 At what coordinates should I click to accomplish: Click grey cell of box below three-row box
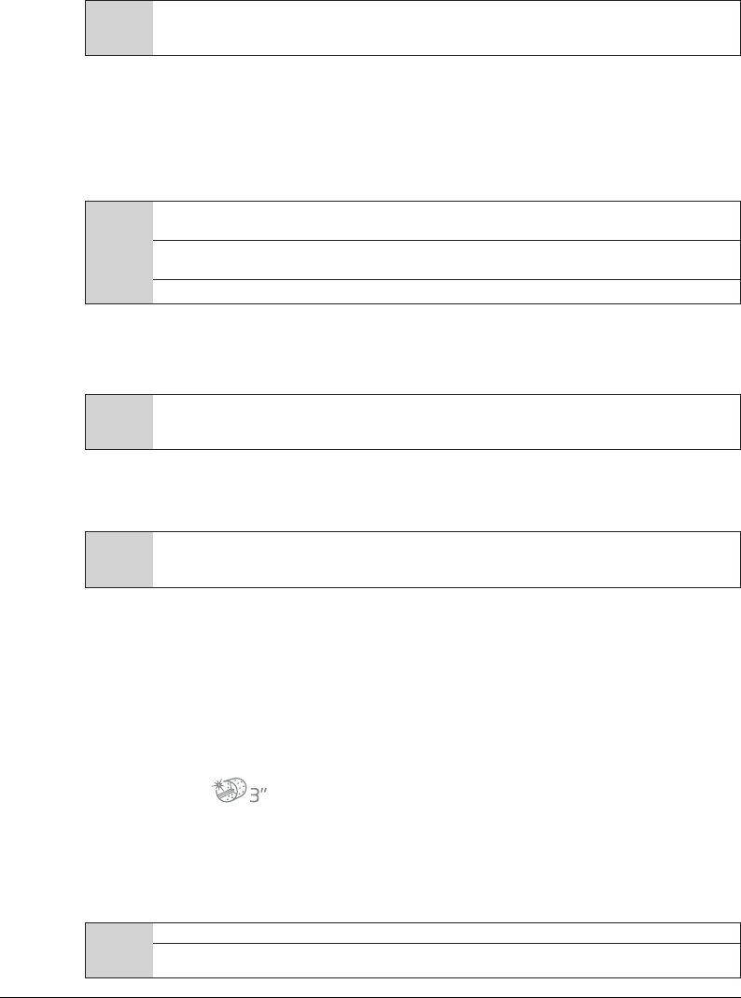click(x=119, y=422)
